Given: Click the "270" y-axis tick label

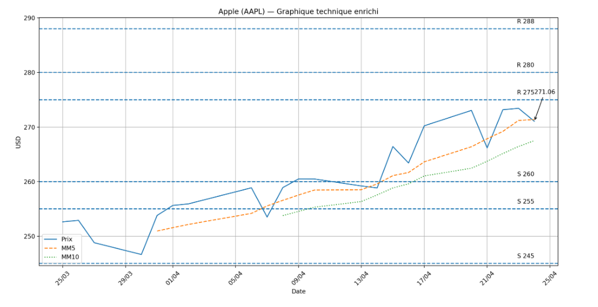Looking at the screenshot, I should pyautogui.click(x=30, y=127).
